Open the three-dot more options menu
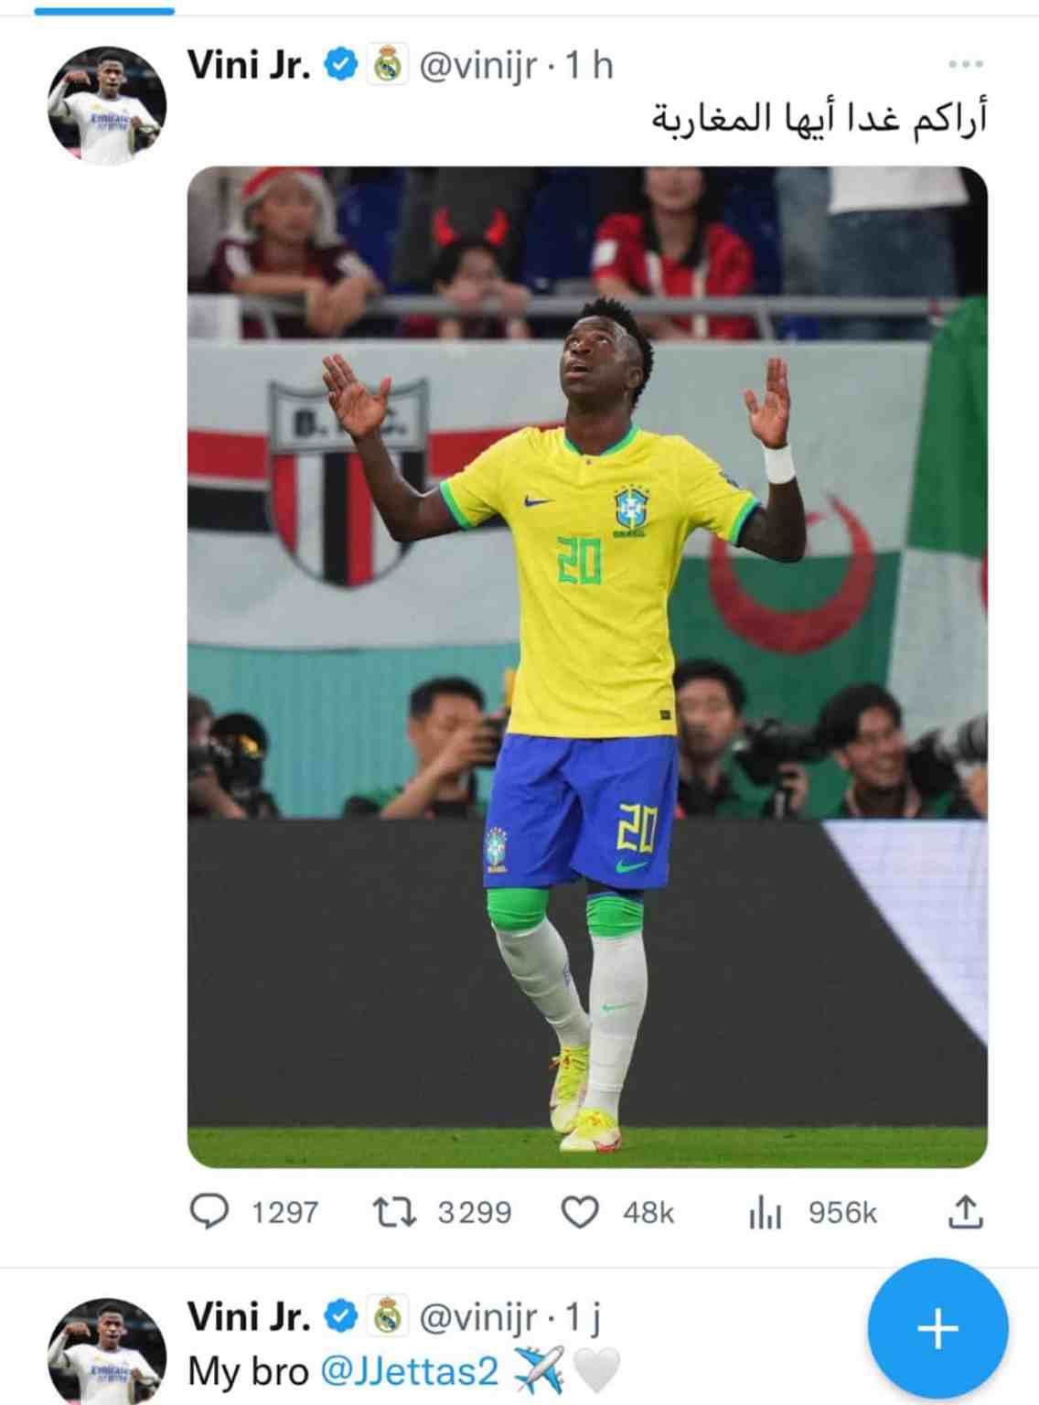 point(965,64)
